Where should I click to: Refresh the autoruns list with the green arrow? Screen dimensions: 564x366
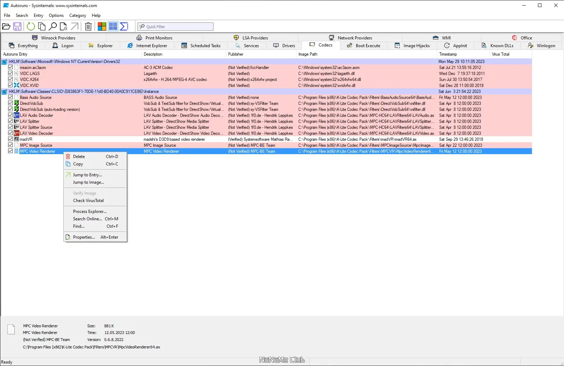coord(31,26)
